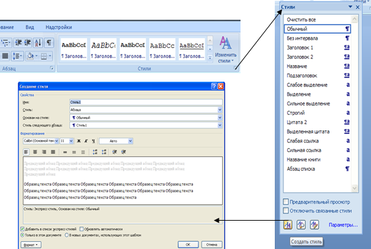Click decrease paragraph spacing in the dialog
This screenshot has width=371, height=249.
pyautogui.click(x=104, y=152)
